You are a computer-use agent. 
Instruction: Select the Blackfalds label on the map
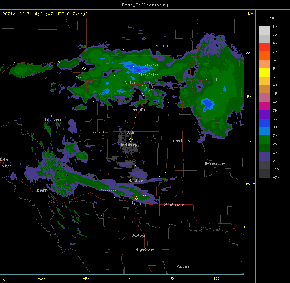click(x=148, y=75)
